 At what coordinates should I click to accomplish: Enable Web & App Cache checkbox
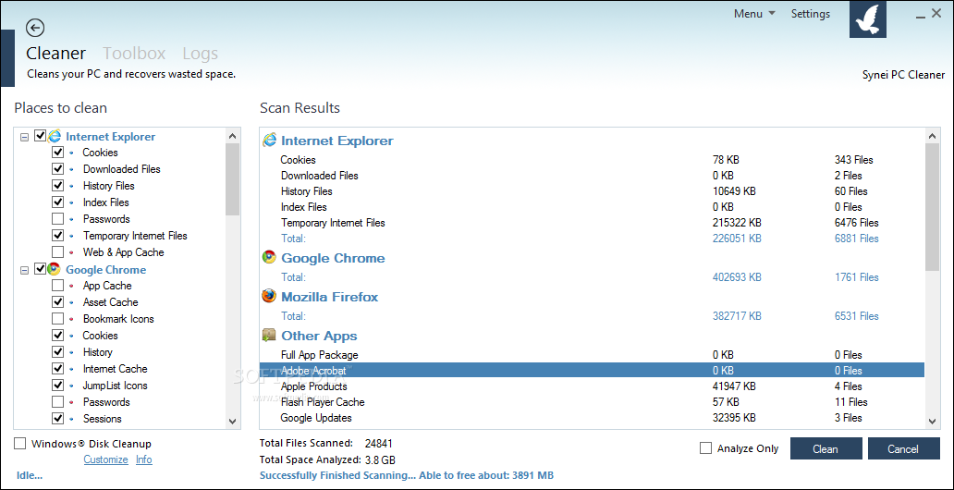point(58,251)
